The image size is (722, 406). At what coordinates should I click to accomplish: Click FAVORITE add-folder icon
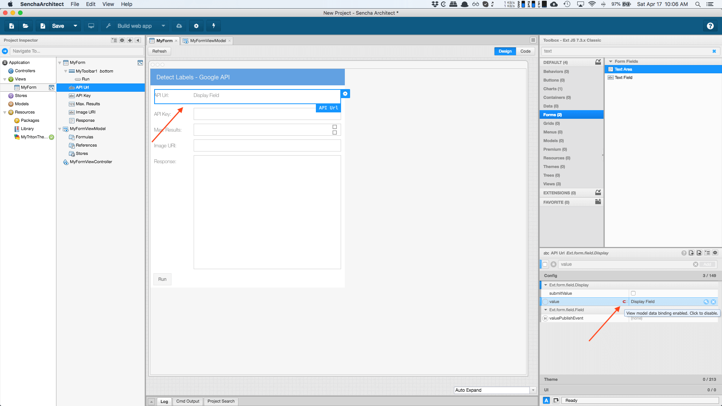coord(598,202)
